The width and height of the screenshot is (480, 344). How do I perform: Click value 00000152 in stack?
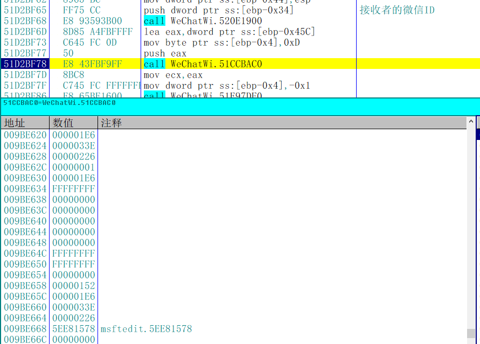click(x=73, y=286)
